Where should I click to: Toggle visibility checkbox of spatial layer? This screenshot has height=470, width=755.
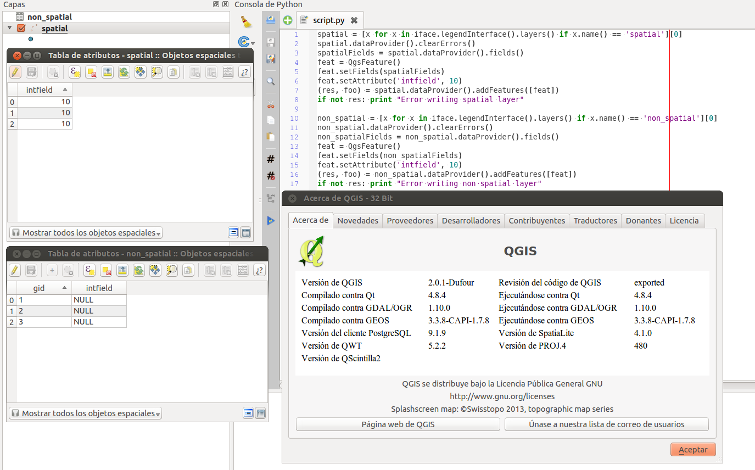click(21, 28)
